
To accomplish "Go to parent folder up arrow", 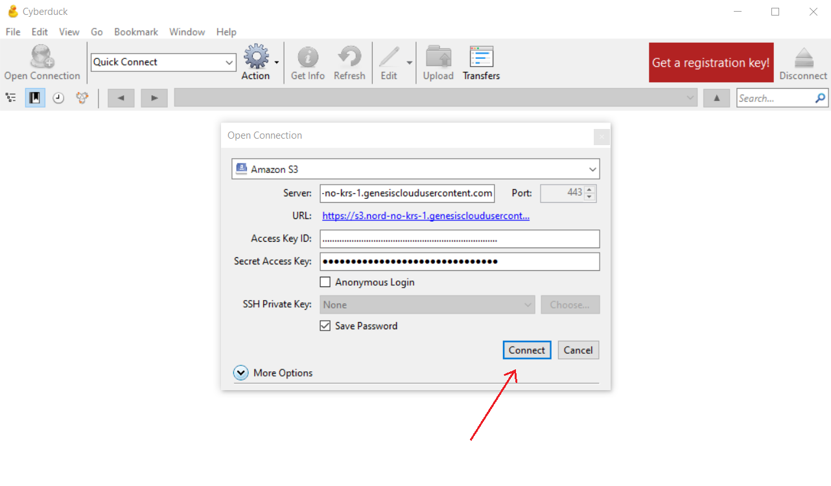I will click(717, 98).
